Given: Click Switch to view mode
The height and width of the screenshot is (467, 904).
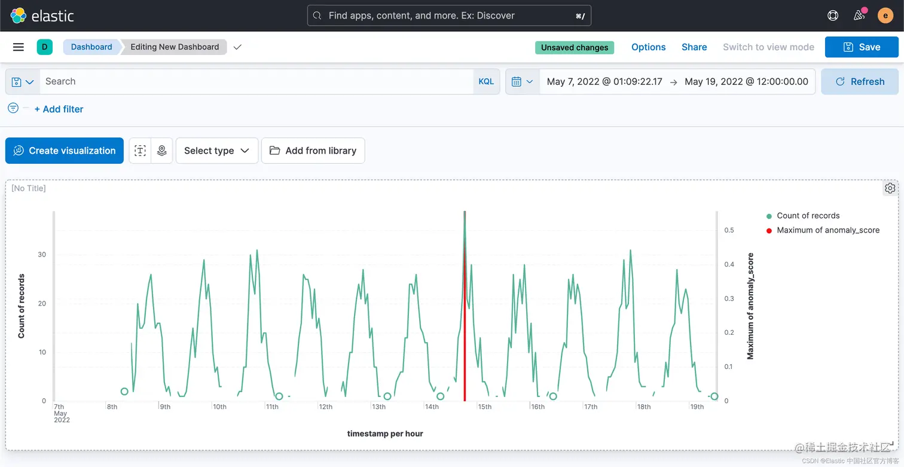Looking at the screenshot, I should [768, 47].
